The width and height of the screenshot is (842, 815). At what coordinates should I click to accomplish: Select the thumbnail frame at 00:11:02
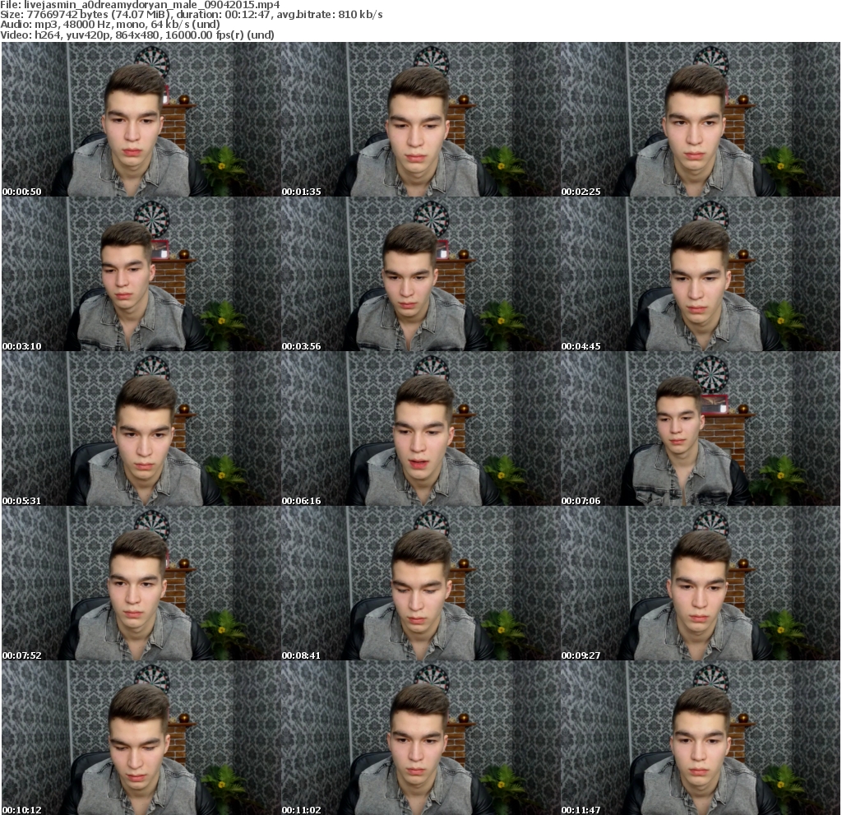pyautogui.click(x=421, y=739)
